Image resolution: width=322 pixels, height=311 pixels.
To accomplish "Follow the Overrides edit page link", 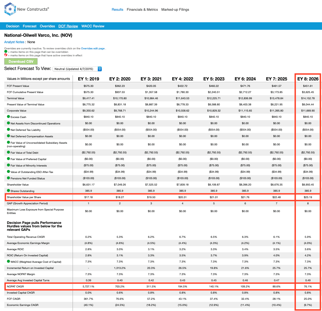I will click(93, 49).
